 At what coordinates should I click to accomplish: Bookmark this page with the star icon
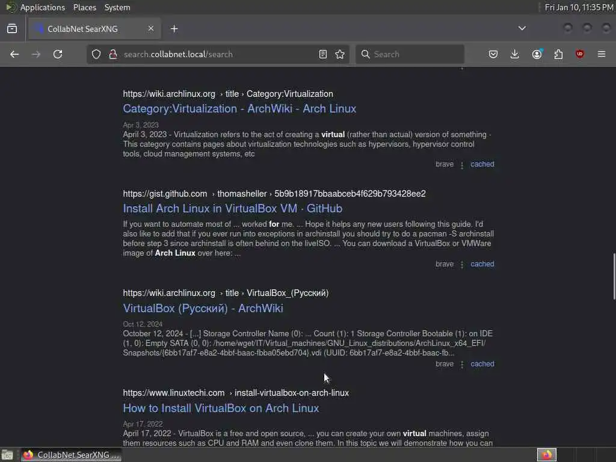coord(340,54)
